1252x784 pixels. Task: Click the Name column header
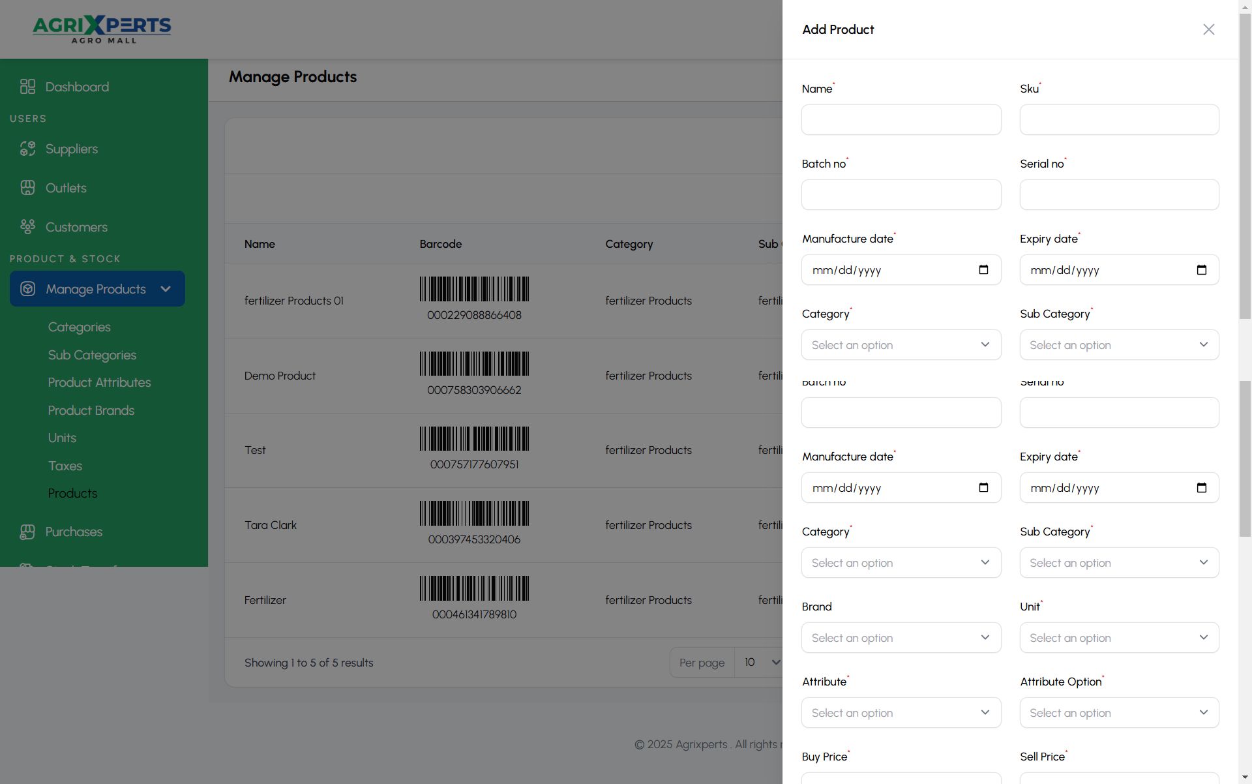260,244
